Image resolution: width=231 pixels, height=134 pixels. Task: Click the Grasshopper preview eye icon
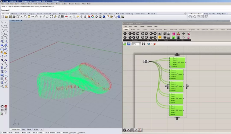[149, 44]
